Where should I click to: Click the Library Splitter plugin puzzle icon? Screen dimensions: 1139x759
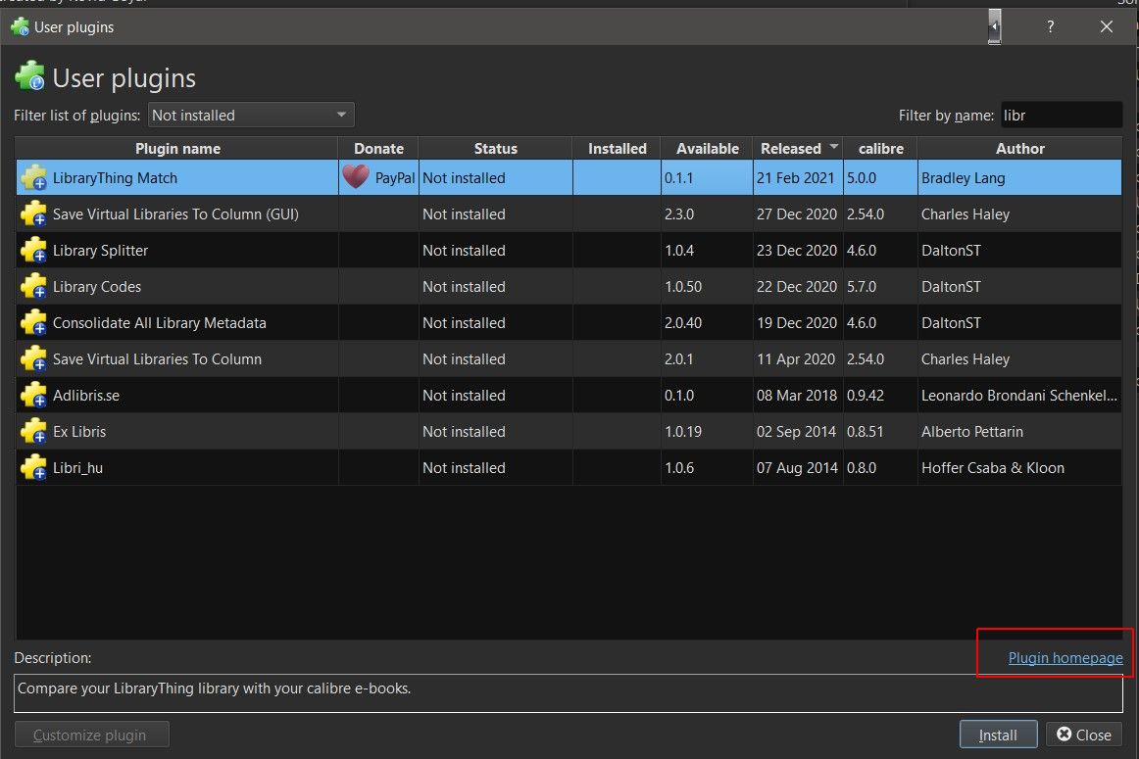[x=34, y=251]
